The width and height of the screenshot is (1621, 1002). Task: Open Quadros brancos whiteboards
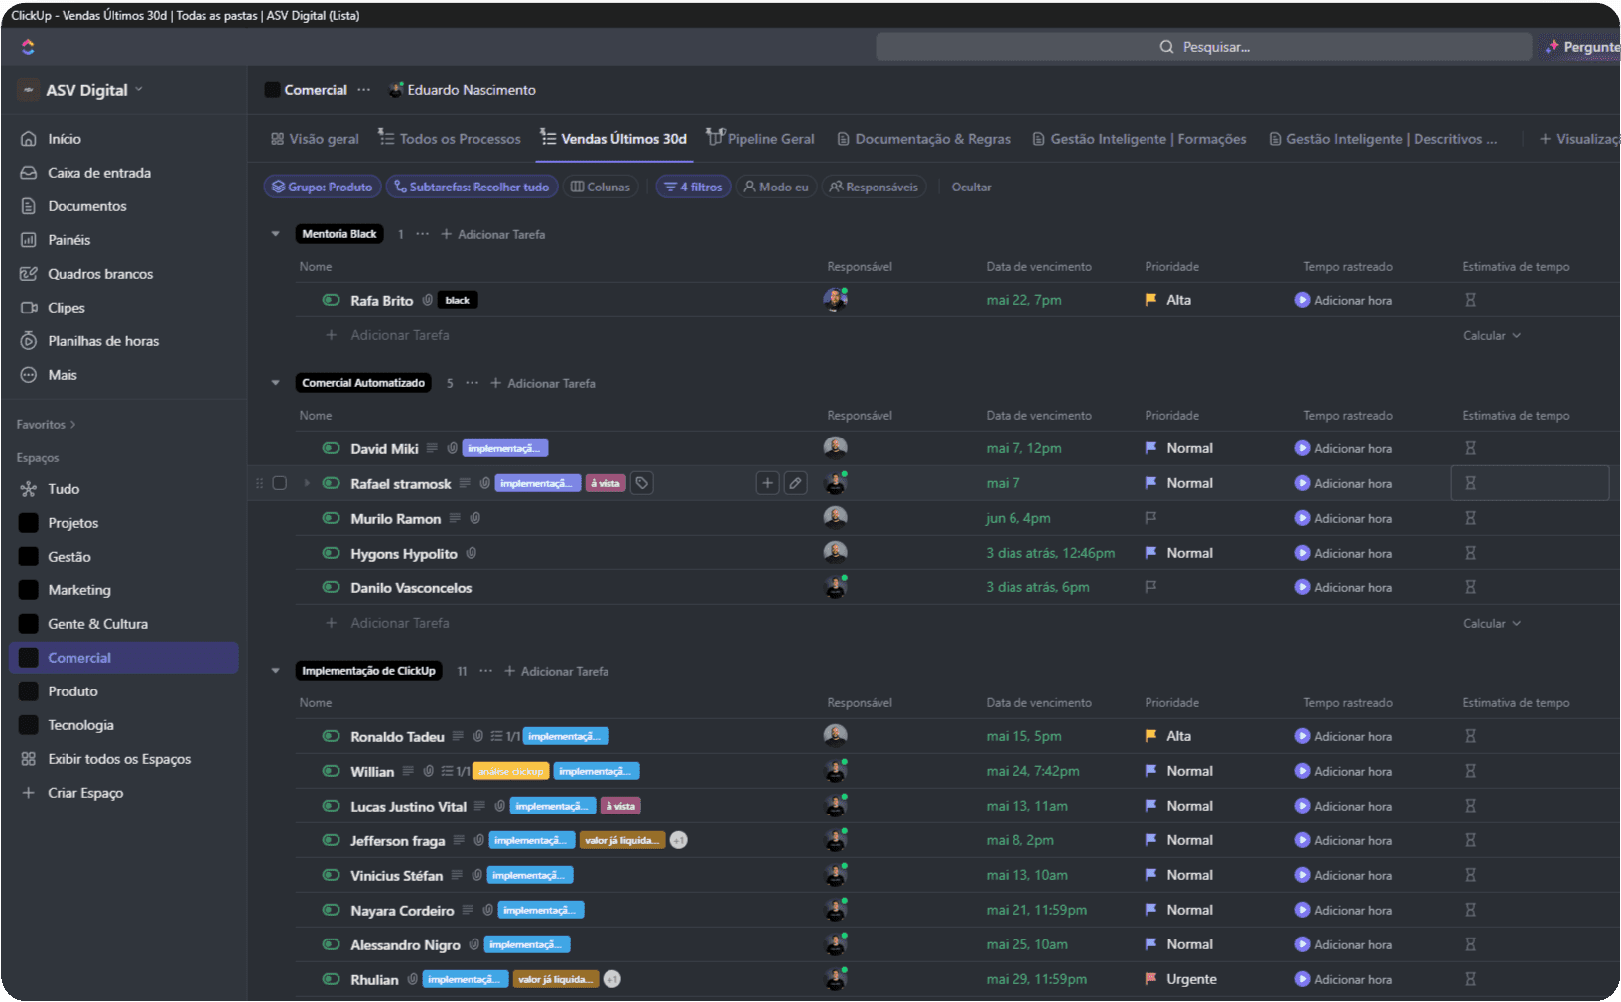pos(100,274)
